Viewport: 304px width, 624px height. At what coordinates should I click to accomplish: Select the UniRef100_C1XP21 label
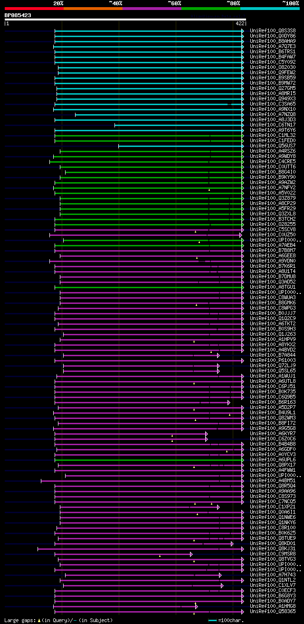[273, 507]
